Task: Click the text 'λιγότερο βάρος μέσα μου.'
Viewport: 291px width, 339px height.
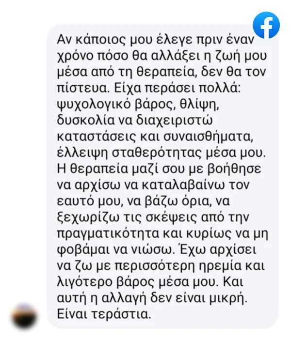Action: click(x=138, y=282)
